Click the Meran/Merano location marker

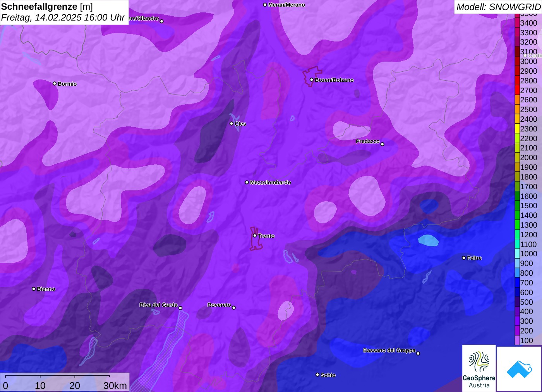[x=265, y=5]
